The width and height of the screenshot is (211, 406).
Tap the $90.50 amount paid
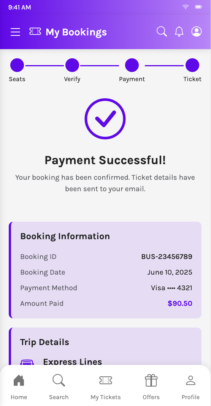180,303
